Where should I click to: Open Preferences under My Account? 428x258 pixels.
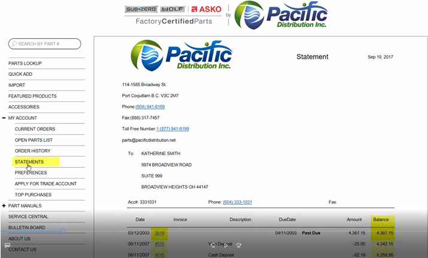tap(31, 172)
